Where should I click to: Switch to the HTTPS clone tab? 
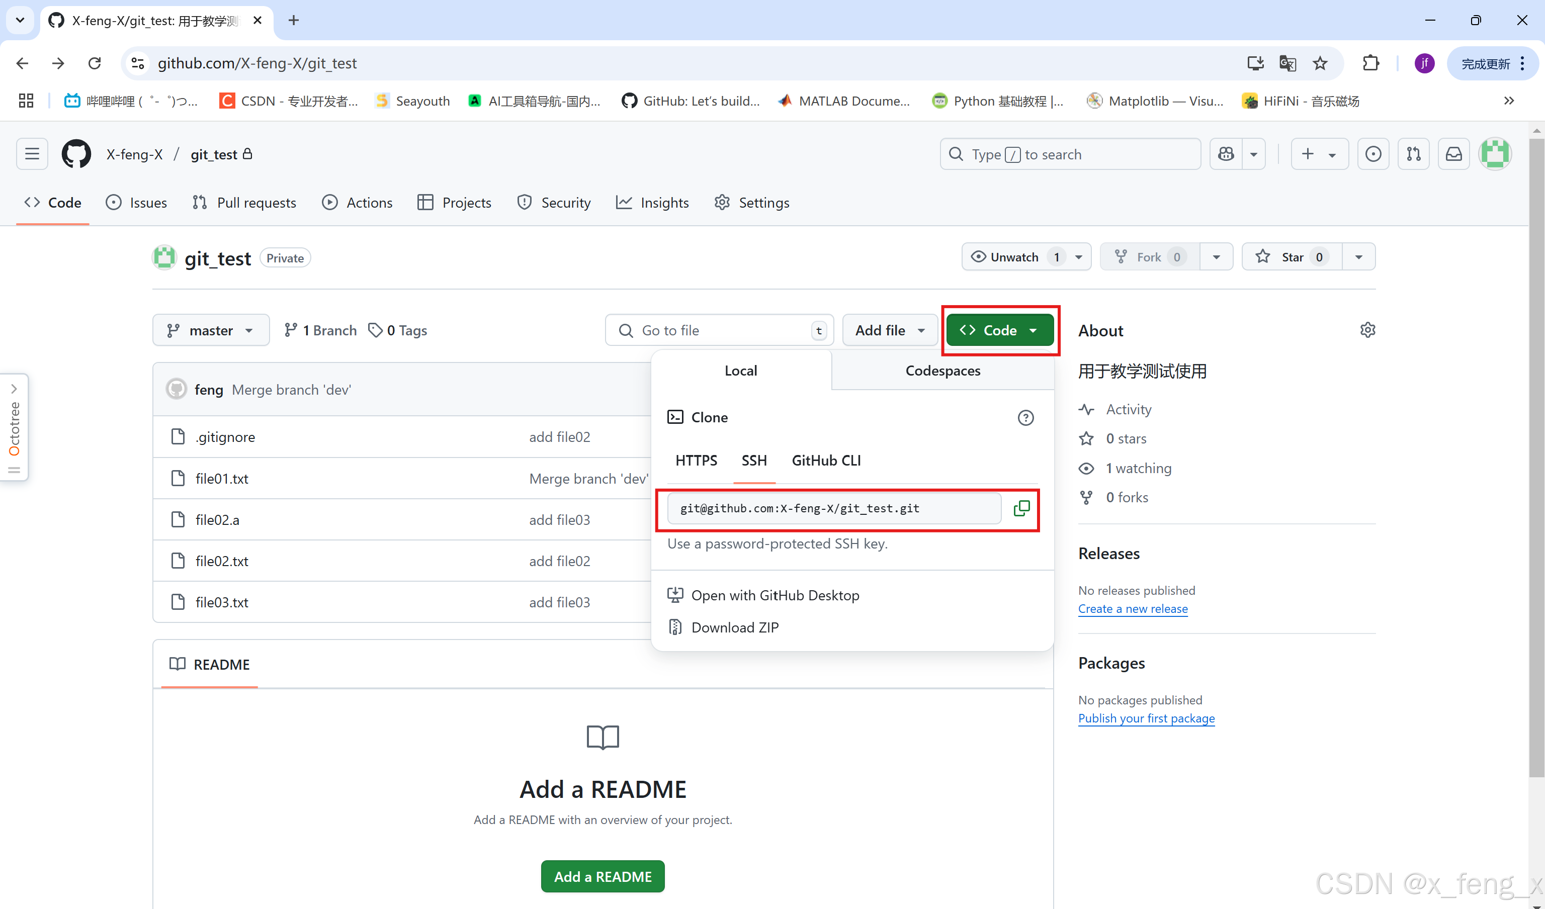pos(696,461)
